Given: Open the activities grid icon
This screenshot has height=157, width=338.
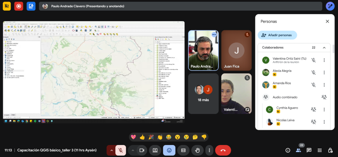Looking at the screenshot, I should click(x=319, y=150).
